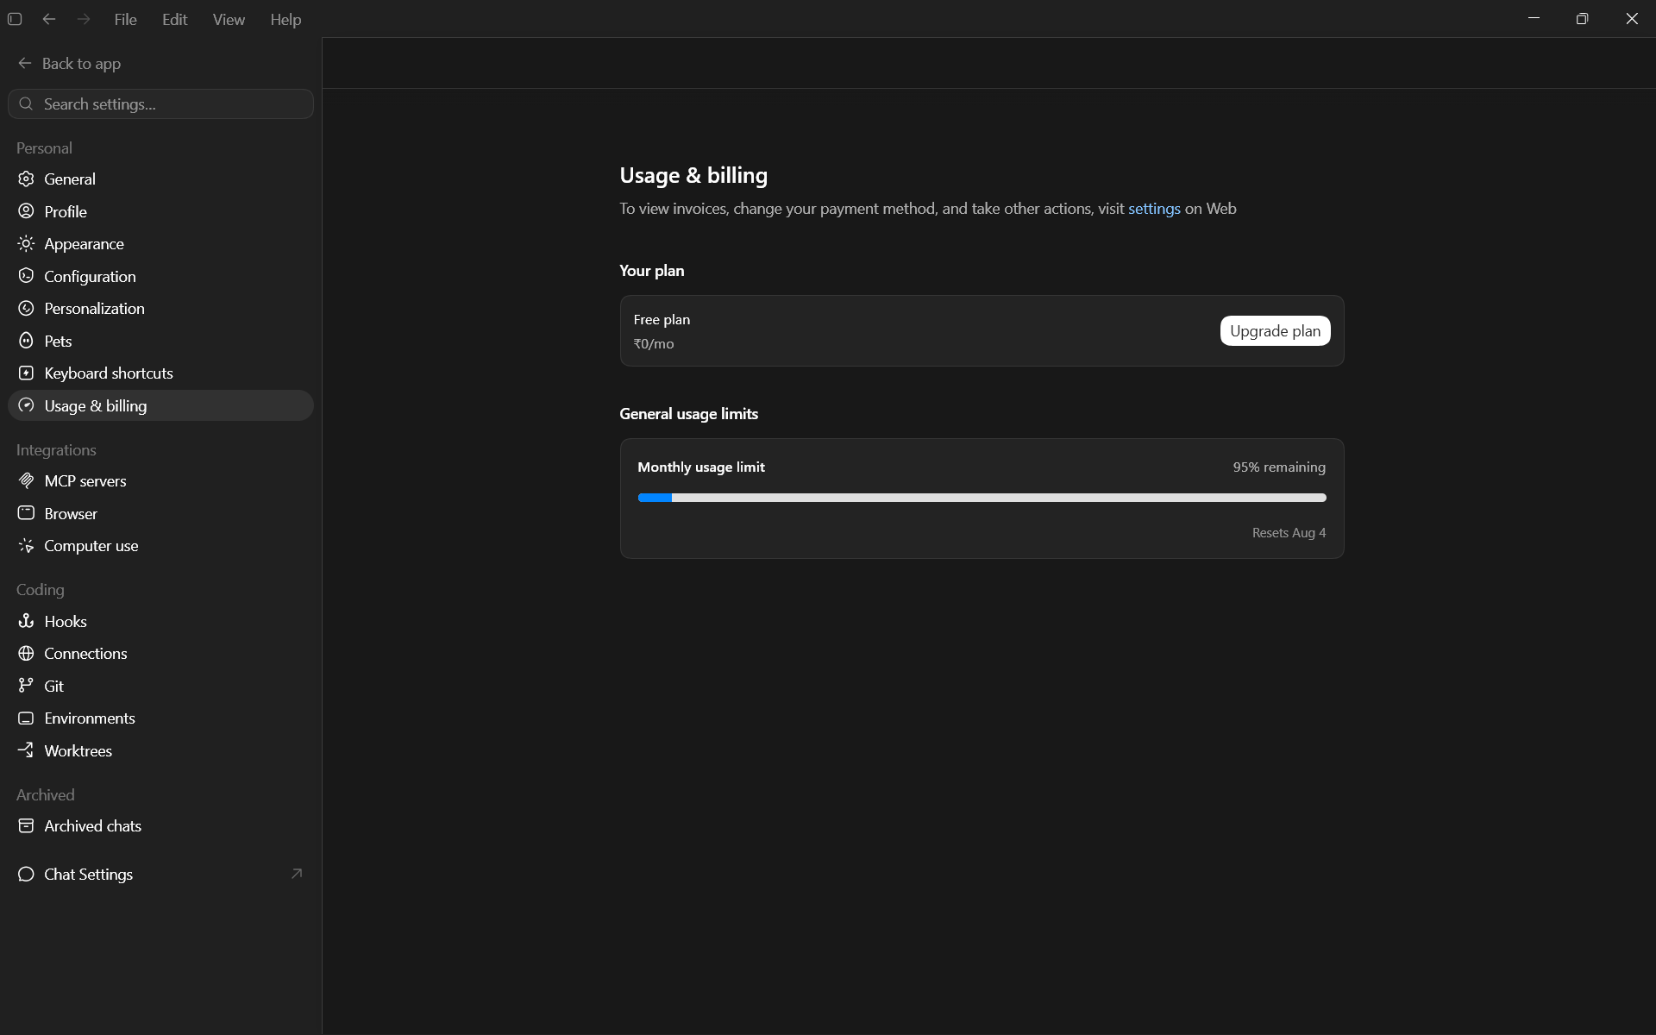The height and width of the screenshot is (1035, 1656).
Task: Open Chat Settings label
Action: click(89, 874)
